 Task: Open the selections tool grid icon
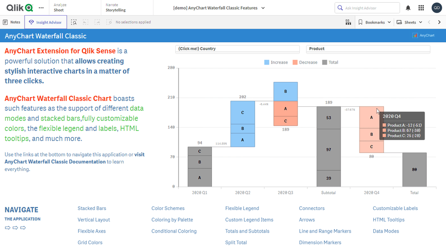coord(348,22)
